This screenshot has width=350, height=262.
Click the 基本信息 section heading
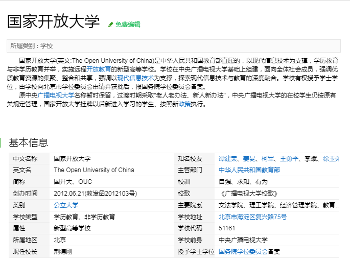[28, 142]
